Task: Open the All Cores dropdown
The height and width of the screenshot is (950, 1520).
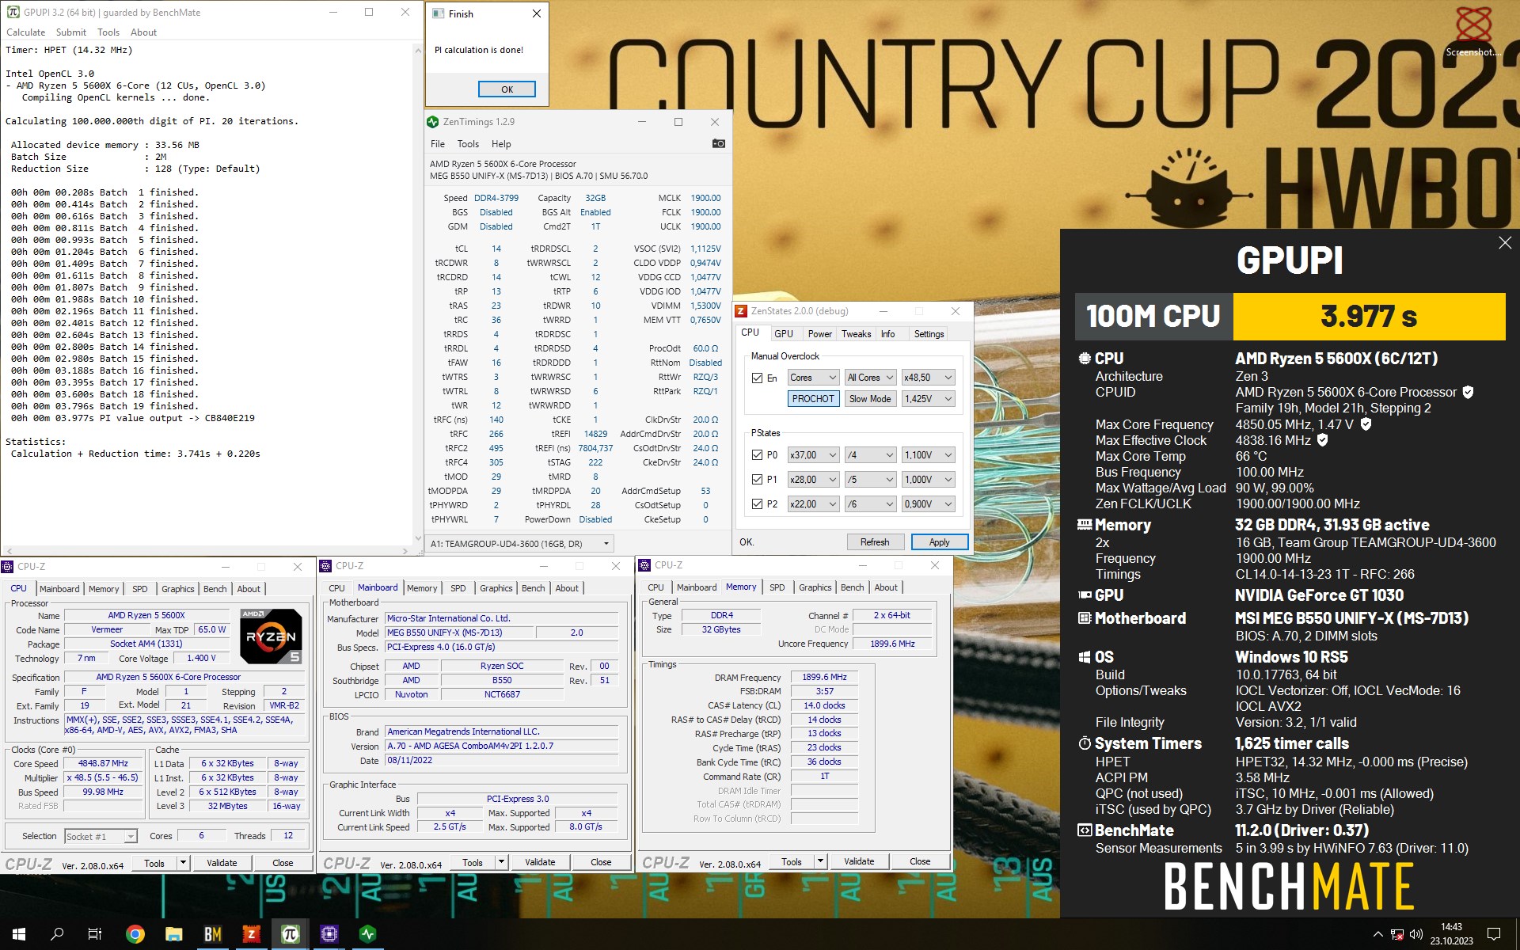Action: (x=870, y=378)
